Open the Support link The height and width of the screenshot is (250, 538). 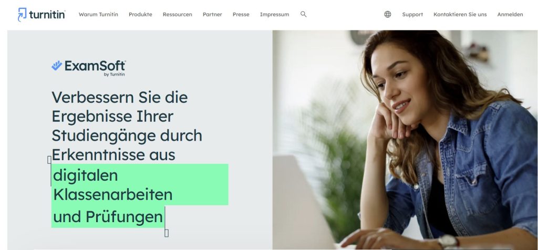click(x=412, y=14)
